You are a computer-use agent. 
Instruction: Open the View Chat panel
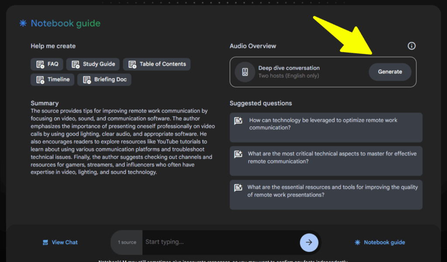[60, 242]
